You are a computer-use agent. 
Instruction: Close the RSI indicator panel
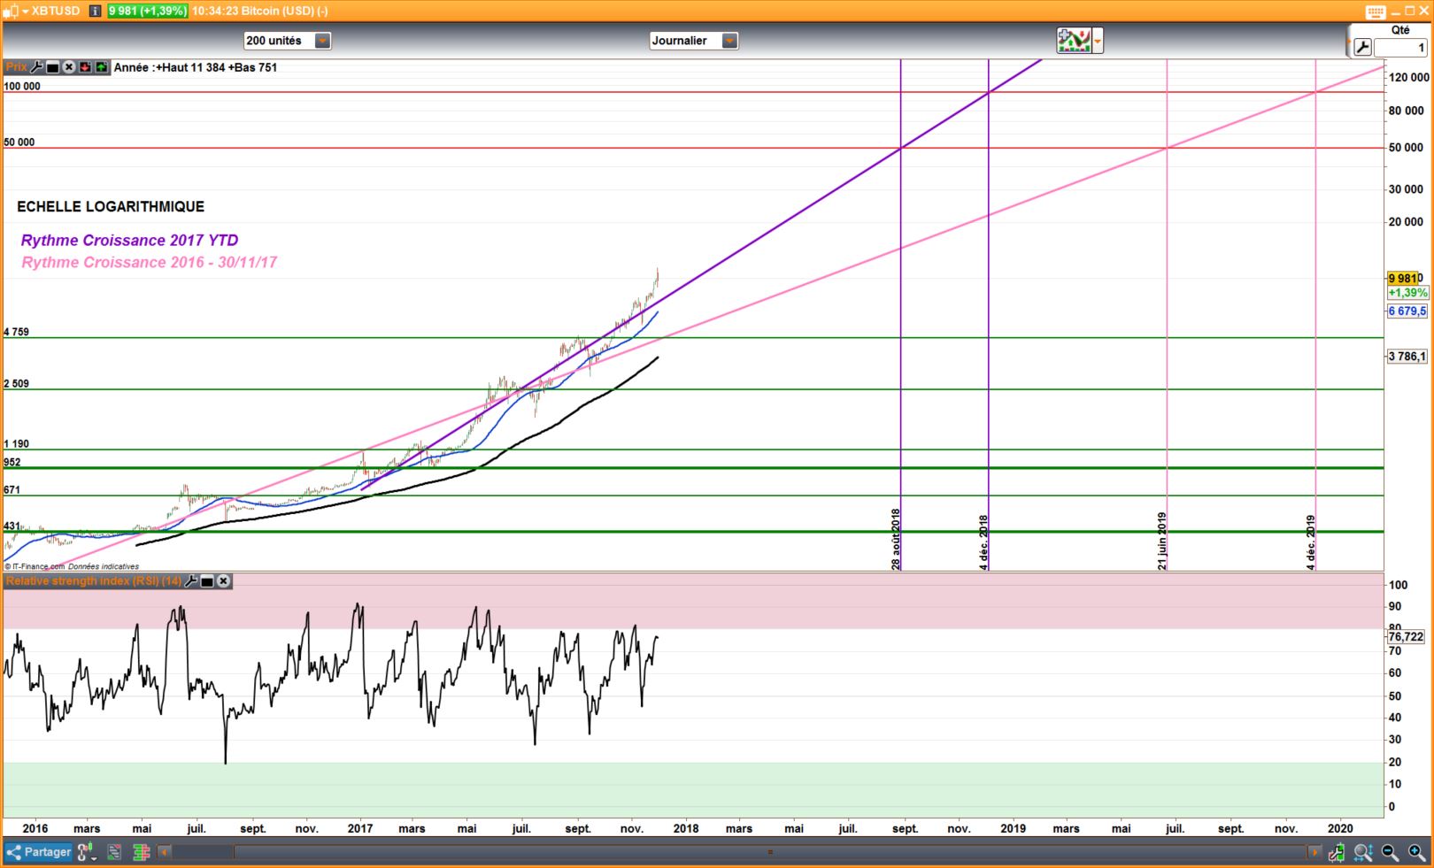[x=223, y=581]
